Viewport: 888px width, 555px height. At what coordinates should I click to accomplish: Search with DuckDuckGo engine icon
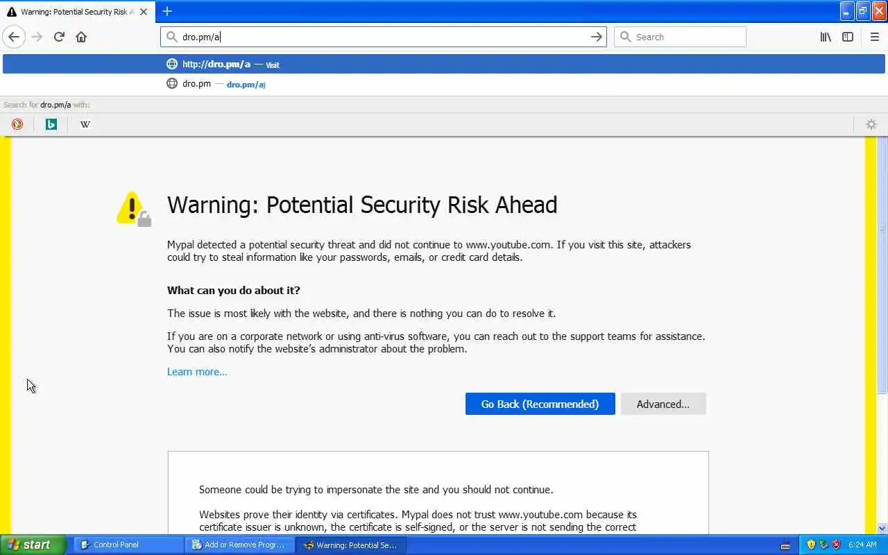pos(17,124)
